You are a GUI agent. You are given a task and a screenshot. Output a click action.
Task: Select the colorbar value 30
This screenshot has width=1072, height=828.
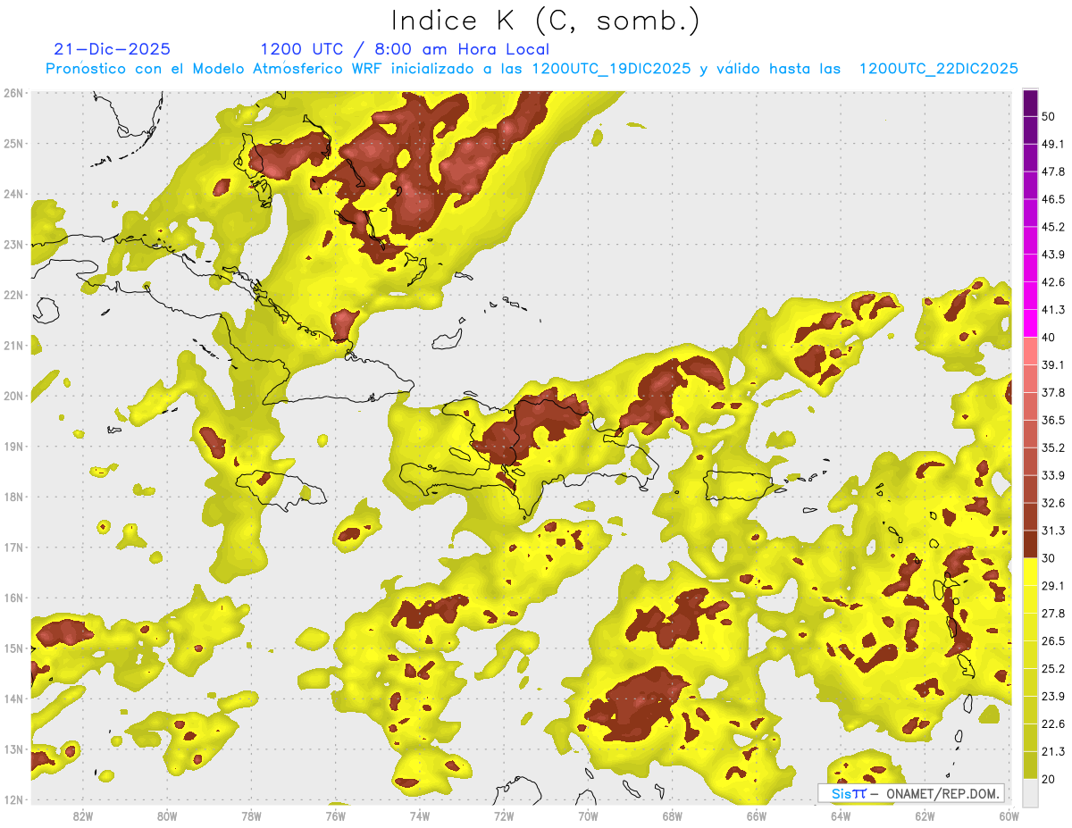1048,558
